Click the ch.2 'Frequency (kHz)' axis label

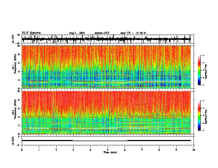pos(15,109)
